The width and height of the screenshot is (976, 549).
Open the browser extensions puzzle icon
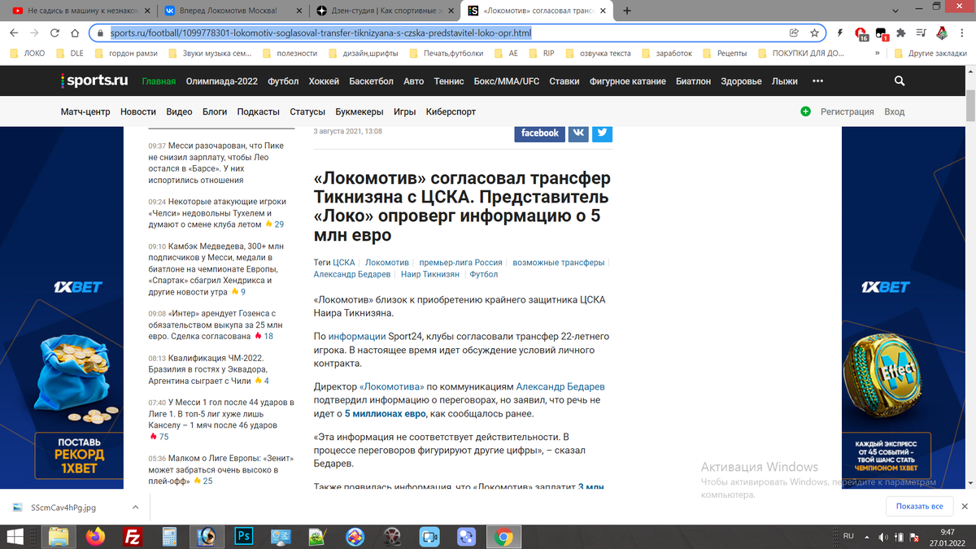[x=901, y=33]
